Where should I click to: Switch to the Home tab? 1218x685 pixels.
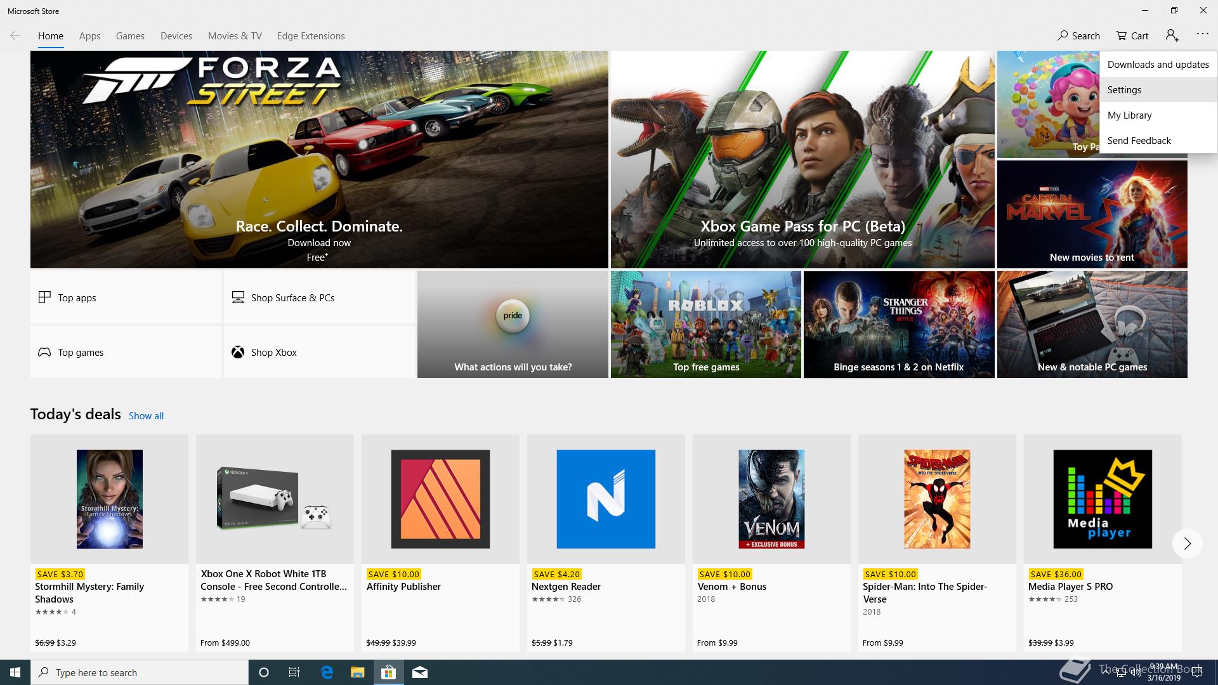click(51, 36)
